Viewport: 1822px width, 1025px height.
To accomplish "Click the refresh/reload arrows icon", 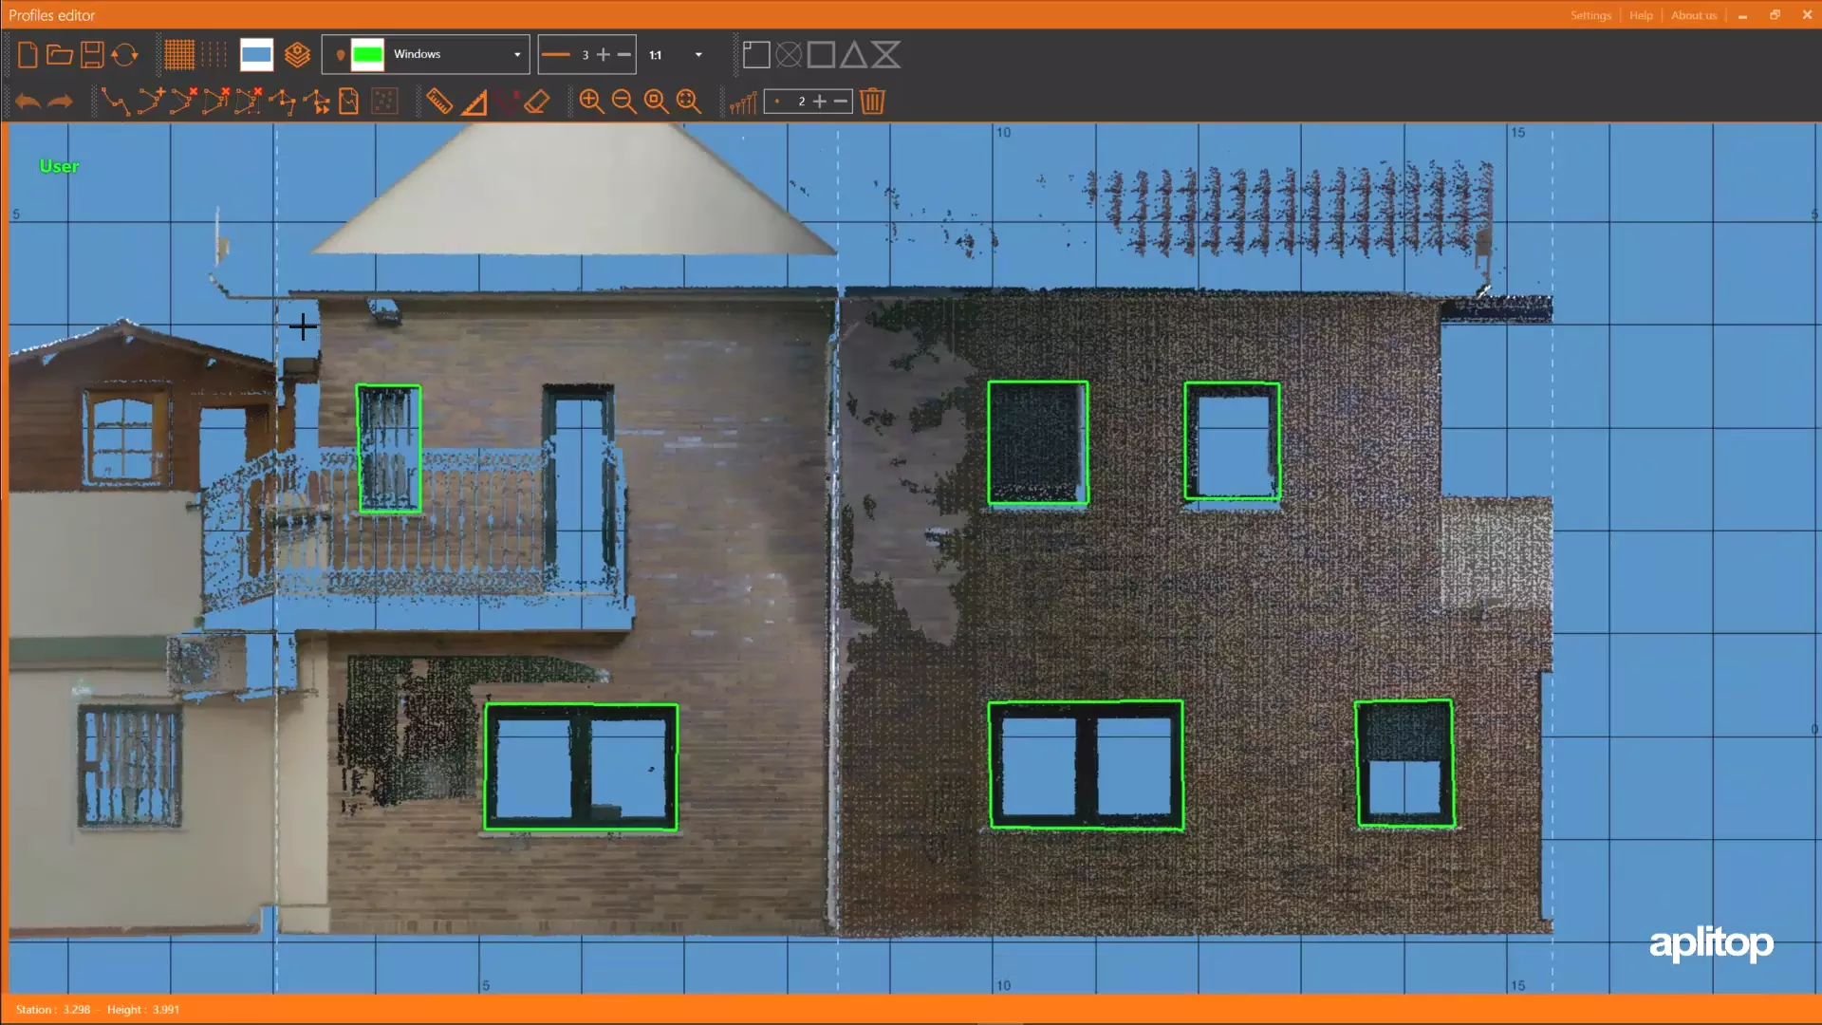I will tap(124, 54).
